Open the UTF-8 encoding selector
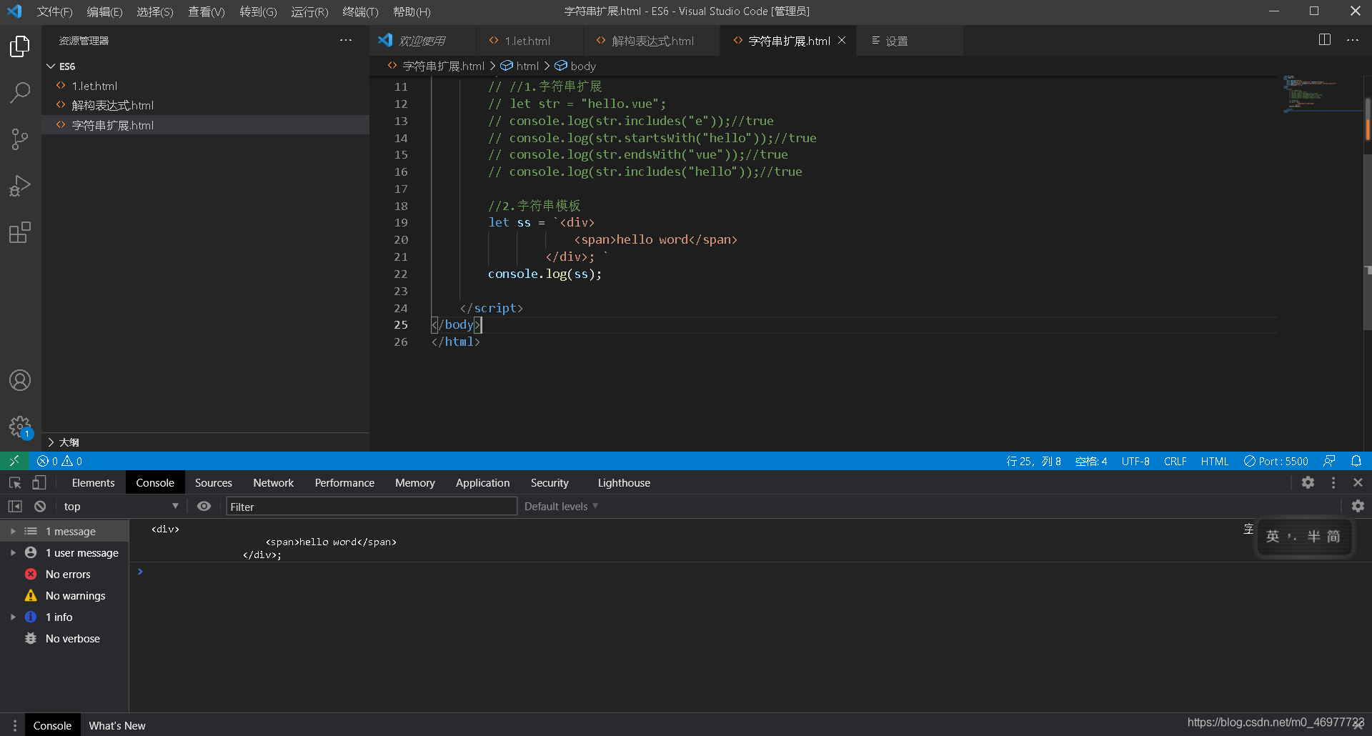 (x=1135, y=461)
